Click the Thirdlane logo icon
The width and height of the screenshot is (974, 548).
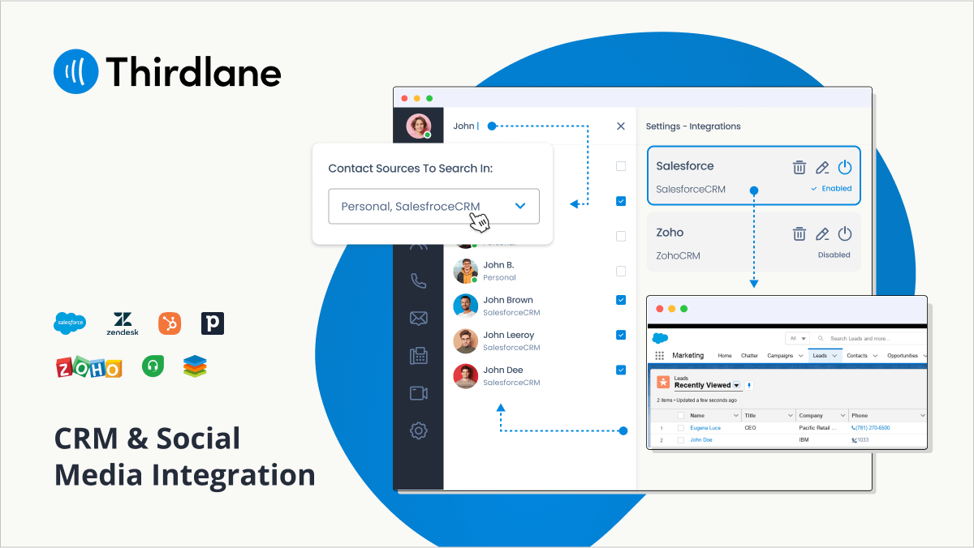pyautogui.click(x=75, y=71)
